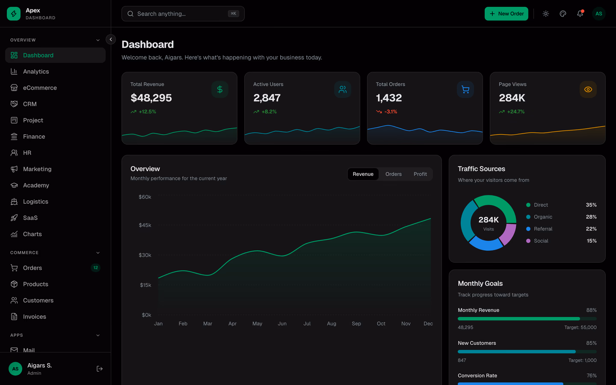616x385 pixels.
Task: Select the HR sidebar item
Action: 55,153
